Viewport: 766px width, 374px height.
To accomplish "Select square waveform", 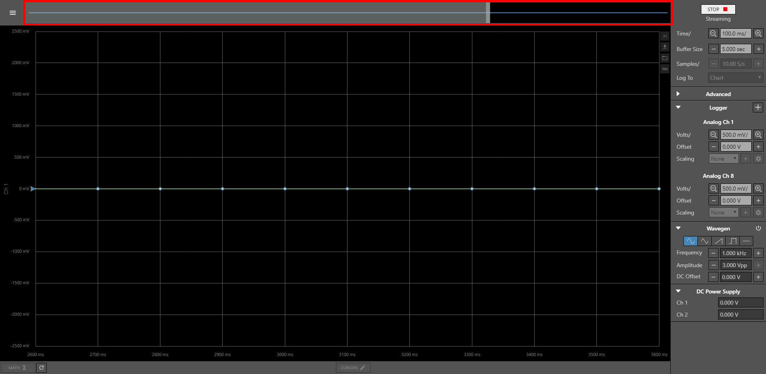I will pyautogui.click(x=732, y=241).
